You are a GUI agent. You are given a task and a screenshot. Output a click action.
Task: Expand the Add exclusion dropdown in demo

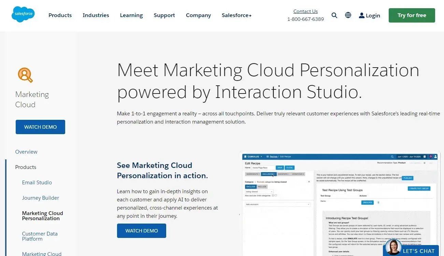pos(278,204)
